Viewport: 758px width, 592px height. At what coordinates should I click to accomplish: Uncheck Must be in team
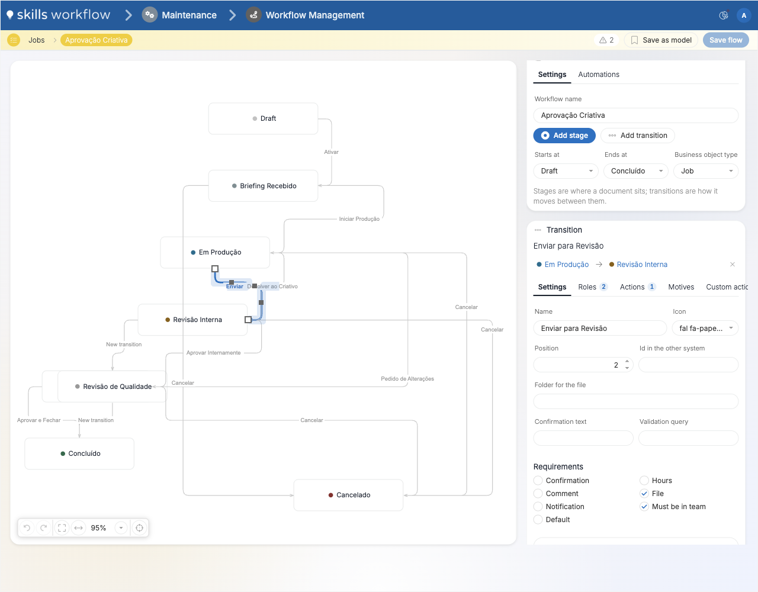644,507
